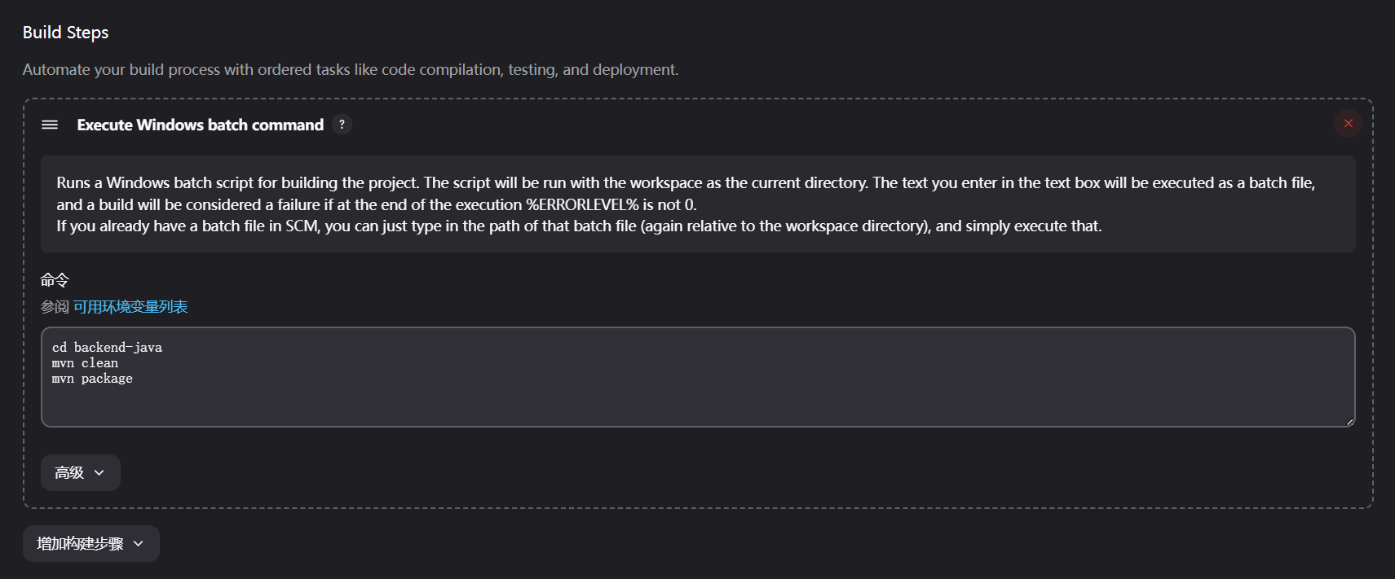Open the 可用环境变量列表 link
Viewport: 1395px width, 579px height.
[130, 307]
